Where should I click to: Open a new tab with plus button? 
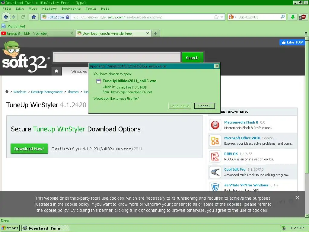tap(156, 33)
